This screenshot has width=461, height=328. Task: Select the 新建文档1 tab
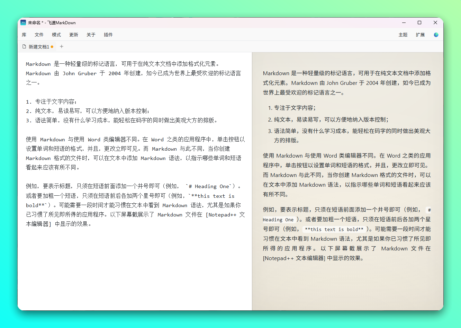38,47
